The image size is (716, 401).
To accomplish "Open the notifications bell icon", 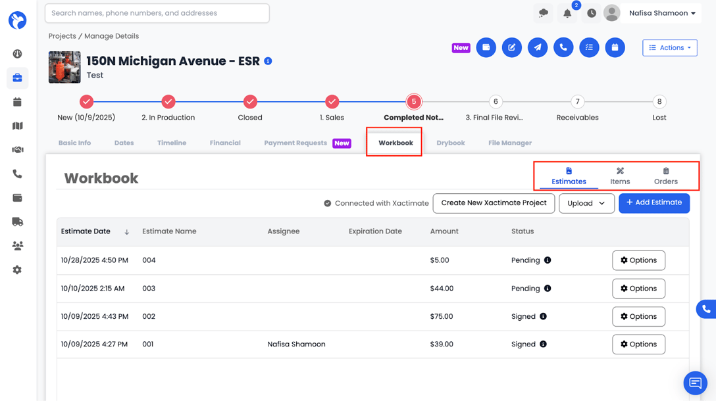I will pos(567,13).
